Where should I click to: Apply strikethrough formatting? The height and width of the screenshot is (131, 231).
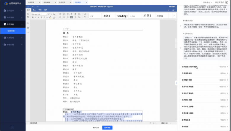coord(41,17)
